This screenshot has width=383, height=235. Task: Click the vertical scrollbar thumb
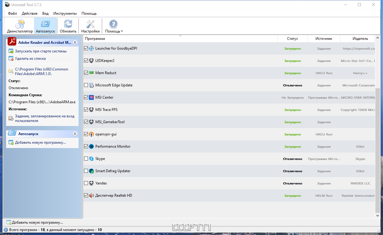[x=377, y=150]
